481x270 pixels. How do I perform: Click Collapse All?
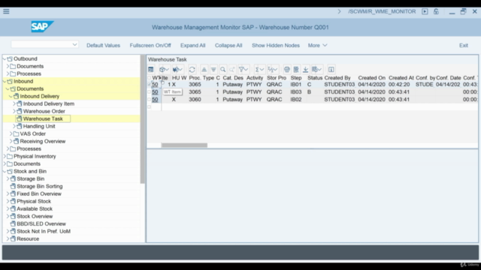(228, 45)
